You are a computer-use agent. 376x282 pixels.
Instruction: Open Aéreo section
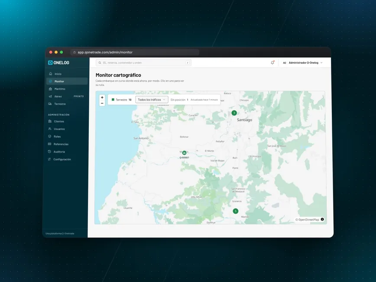coord(67,97)
